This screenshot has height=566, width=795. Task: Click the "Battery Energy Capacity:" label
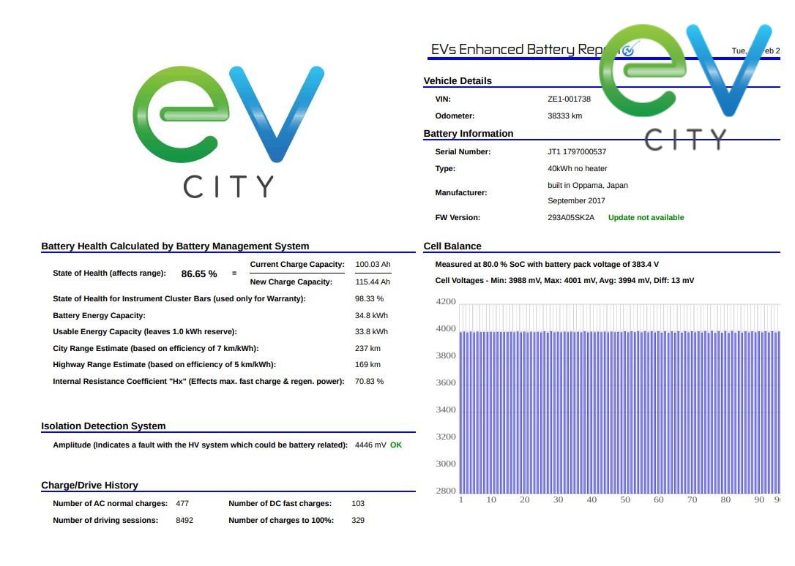tap(99, 315)
